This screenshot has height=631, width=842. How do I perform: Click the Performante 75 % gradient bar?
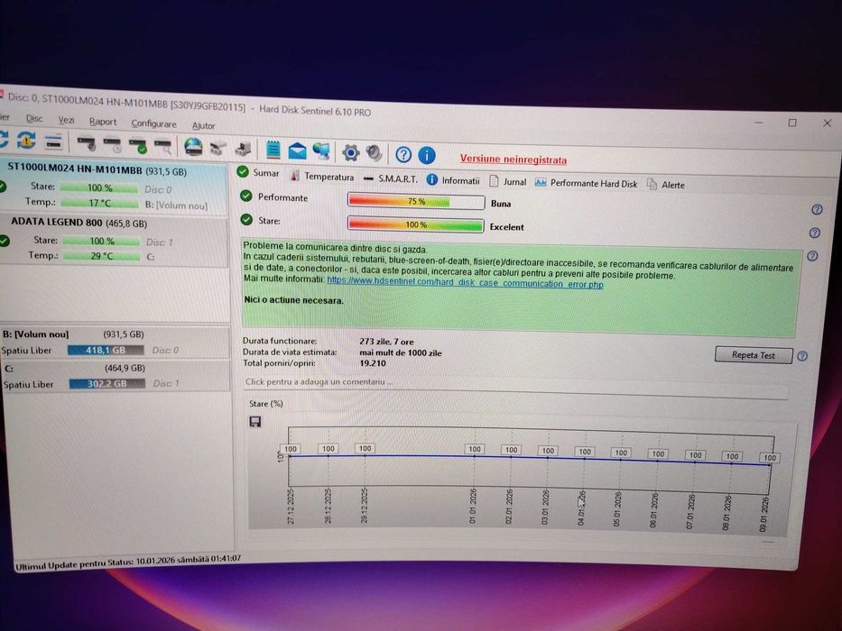point(416,201)
